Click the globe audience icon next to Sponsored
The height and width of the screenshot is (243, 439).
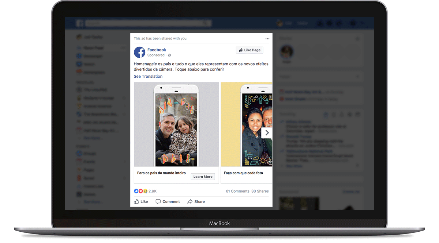click(x=169, y=55)
